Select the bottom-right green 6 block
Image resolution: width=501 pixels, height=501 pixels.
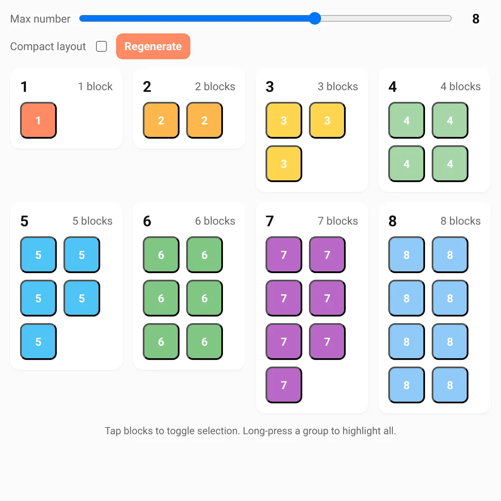point(205,342)
